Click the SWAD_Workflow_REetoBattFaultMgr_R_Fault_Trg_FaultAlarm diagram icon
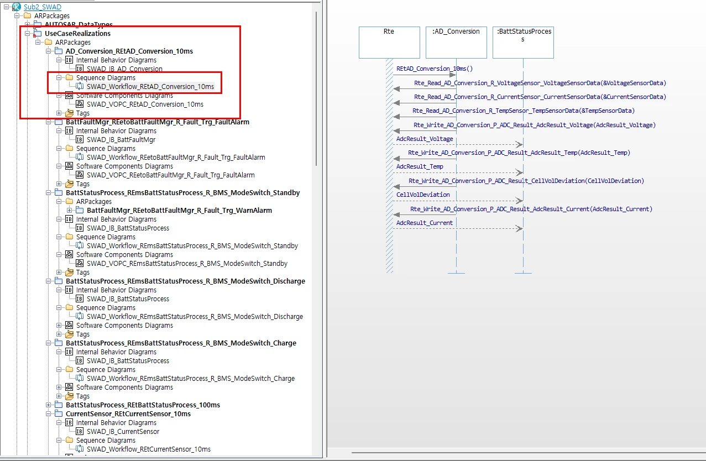Screen dimensions: 706x461 (x=80, y=158)
